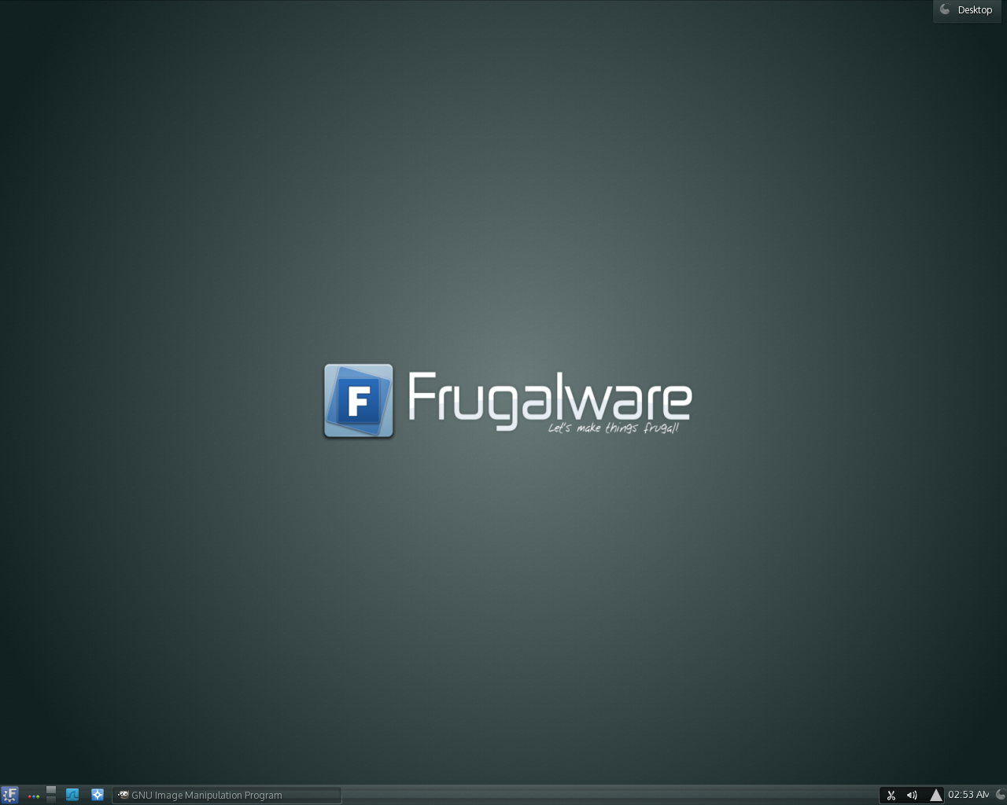Open the Desktop toolbox button

coord(967,10)
